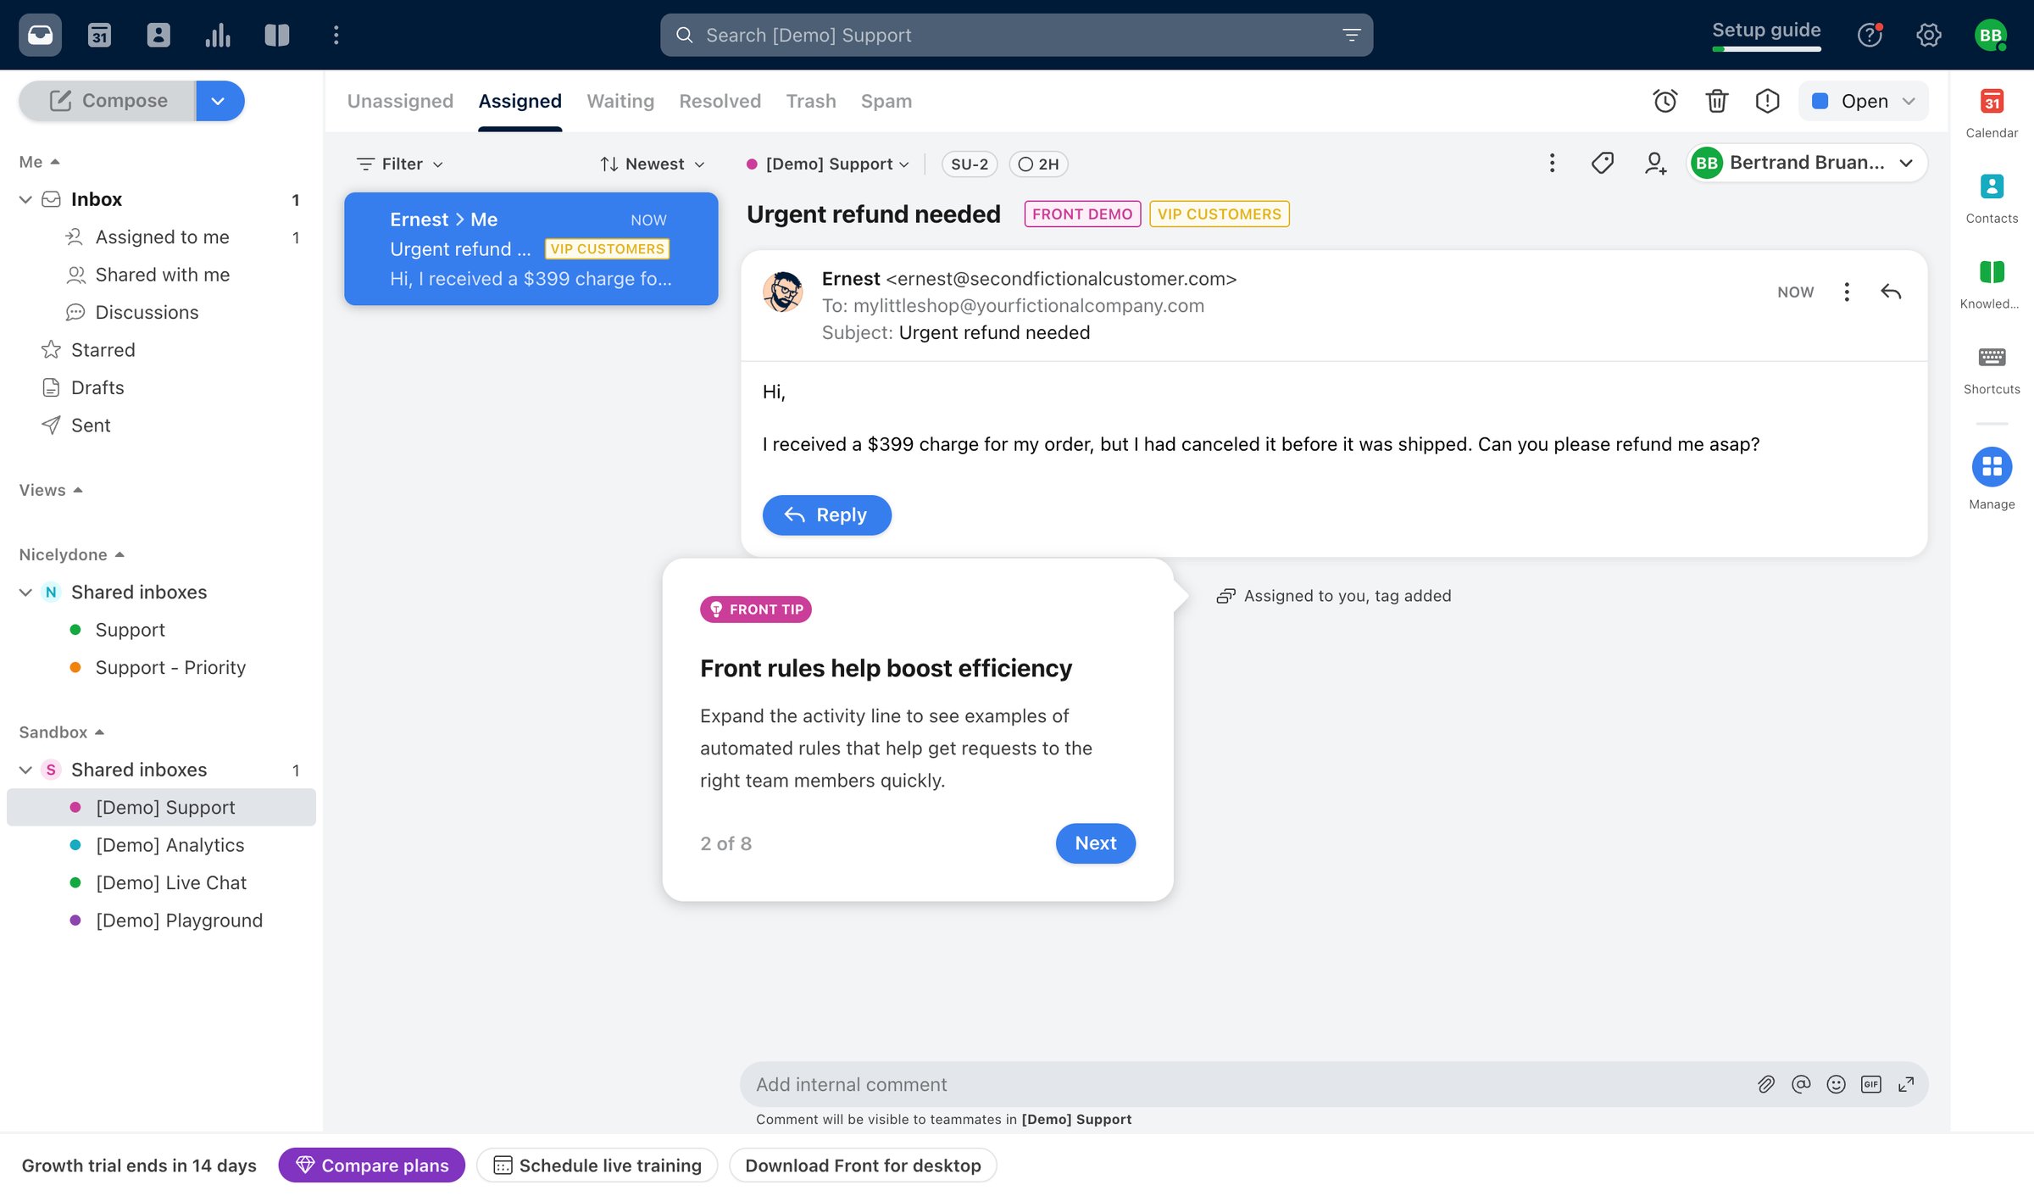Click the Reply button
The image size is (2034, 1196).
(x=827, y=515)
